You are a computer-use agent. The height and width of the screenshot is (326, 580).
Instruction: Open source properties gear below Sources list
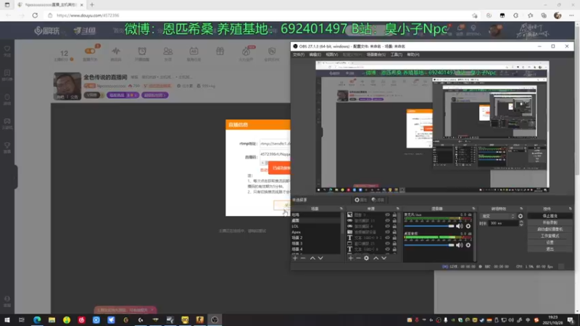(366, 258)
